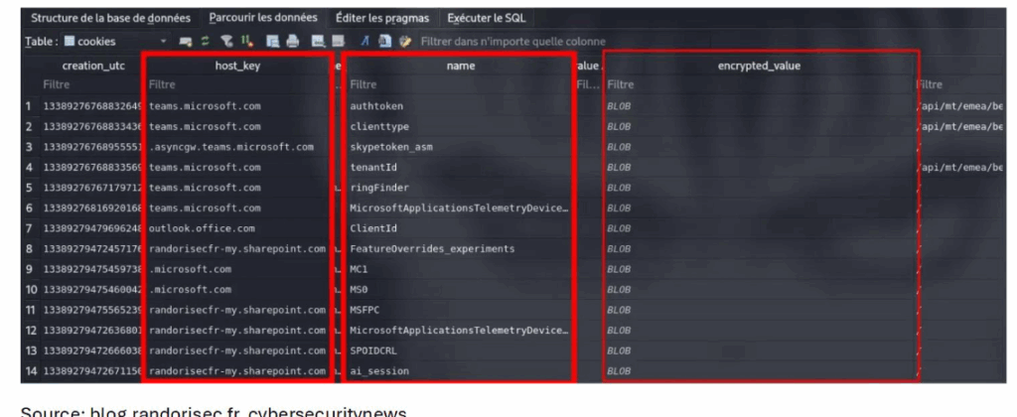
Task: Click the print table icon
Action: [290, 42]
